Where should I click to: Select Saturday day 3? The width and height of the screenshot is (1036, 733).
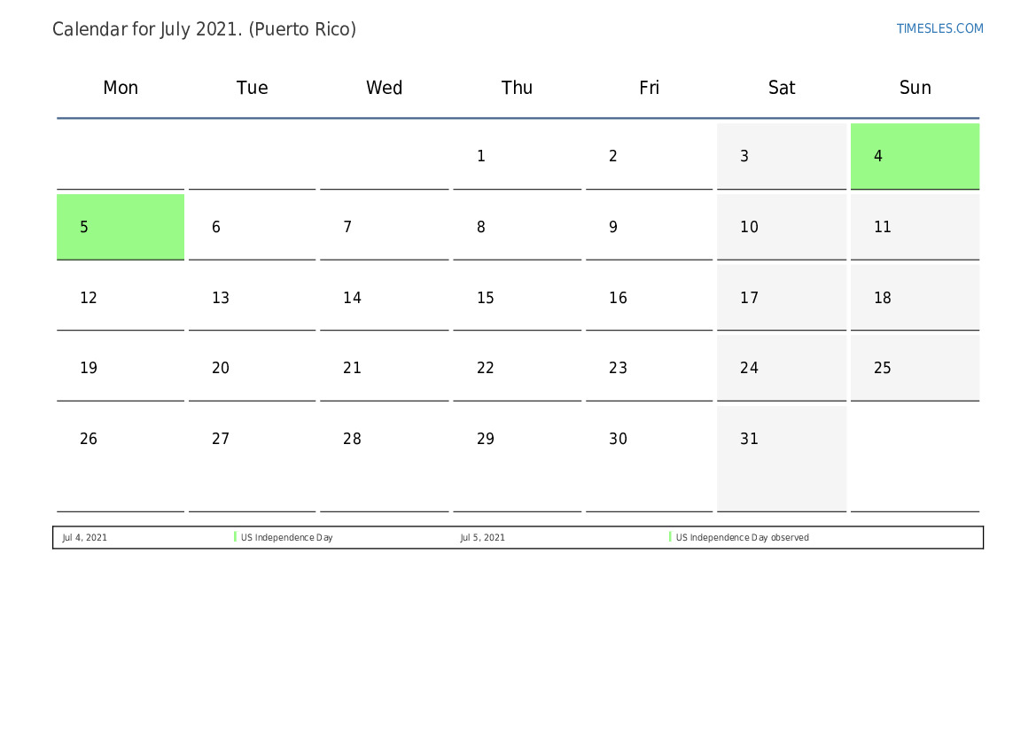(x=781, y=156)
